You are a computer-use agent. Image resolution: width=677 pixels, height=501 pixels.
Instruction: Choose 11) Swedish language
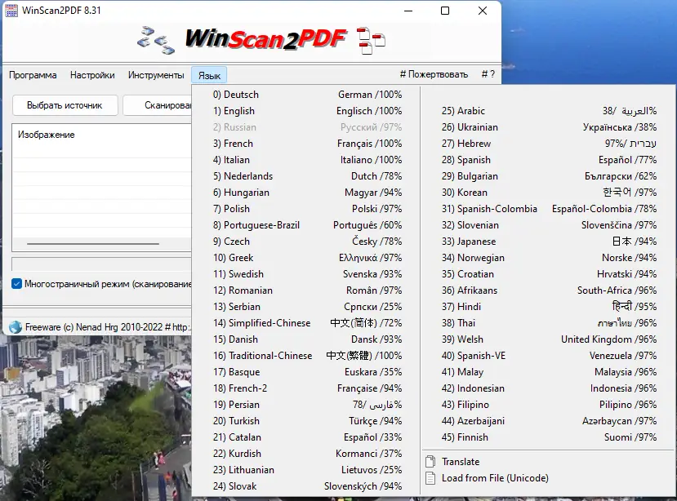(x=307, y=274)
